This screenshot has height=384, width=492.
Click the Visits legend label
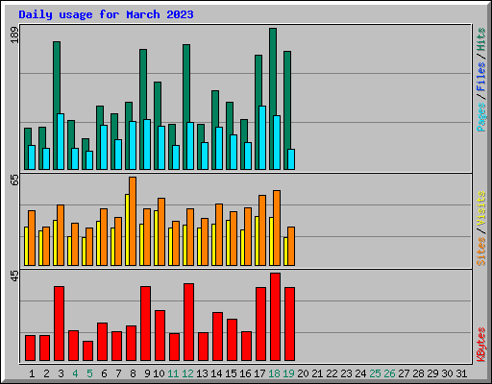click(x=480, y=208)
